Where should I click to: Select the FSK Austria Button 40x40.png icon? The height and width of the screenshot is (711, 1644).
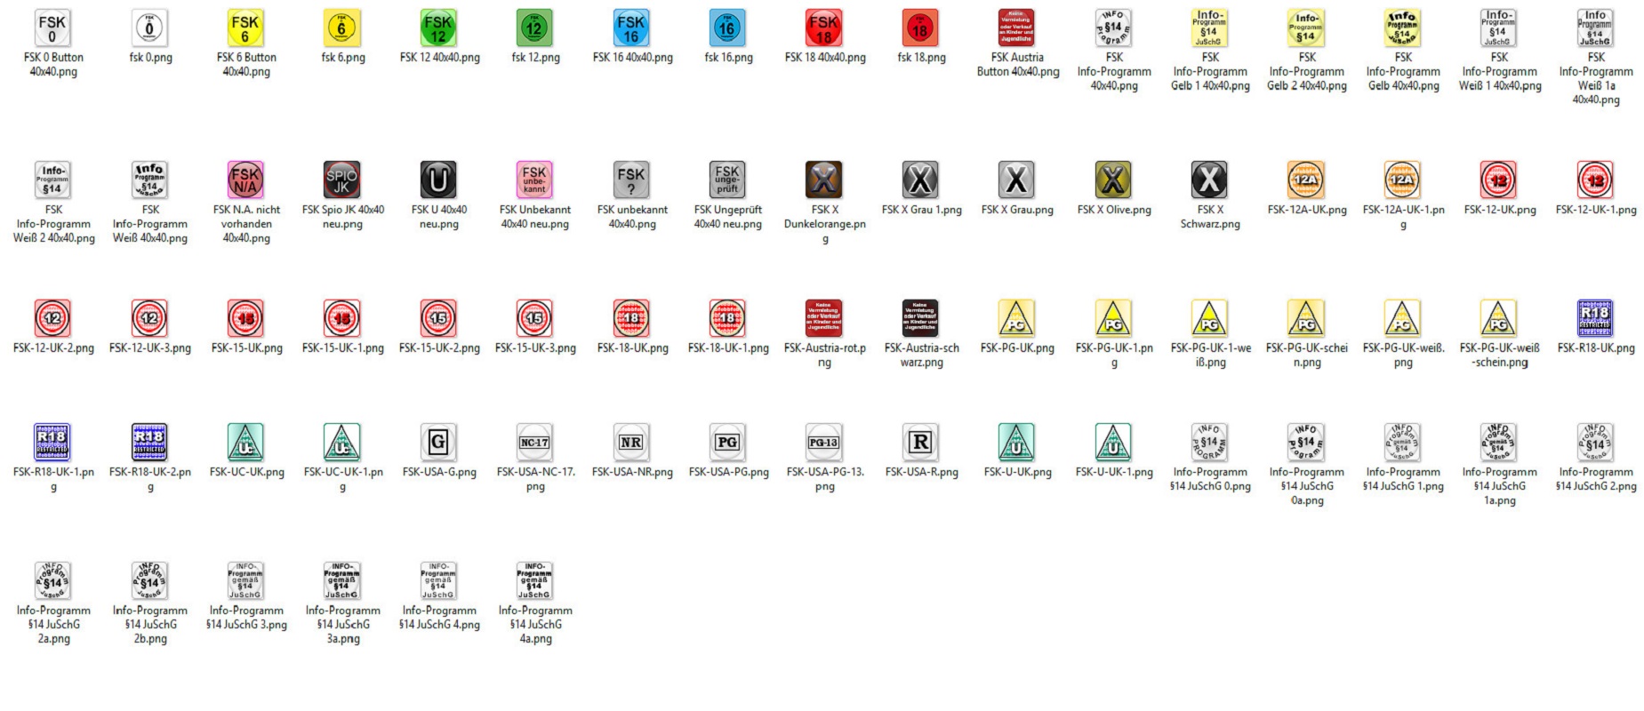point(1017,28)
